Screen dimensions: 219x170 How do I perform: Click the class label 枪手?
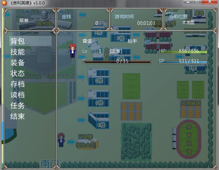[132, 41]
